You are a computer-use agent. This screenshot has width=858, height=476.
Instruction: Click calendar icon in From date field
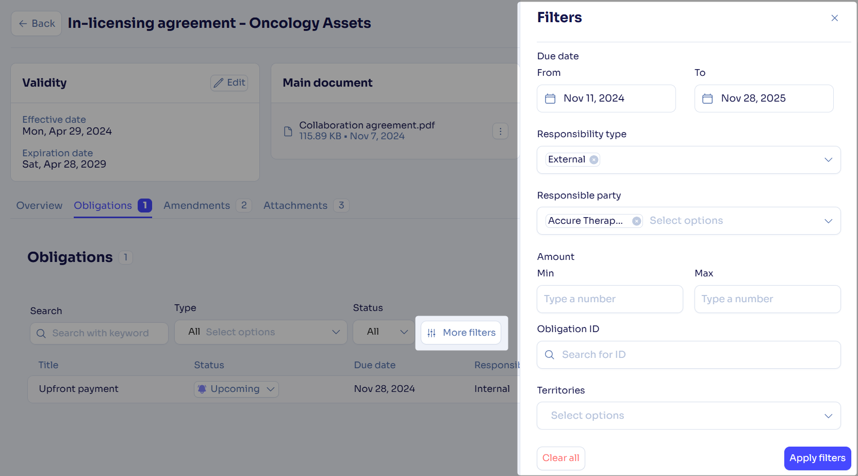tap(550, 99)
